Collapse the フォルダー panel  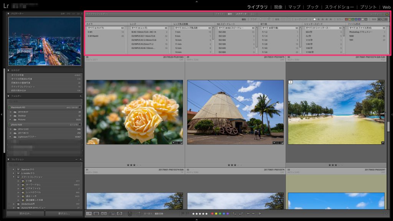coord(8,96)
